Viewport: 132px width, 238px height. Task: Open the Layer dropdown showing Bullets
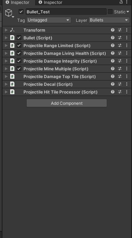pos(109,20)
